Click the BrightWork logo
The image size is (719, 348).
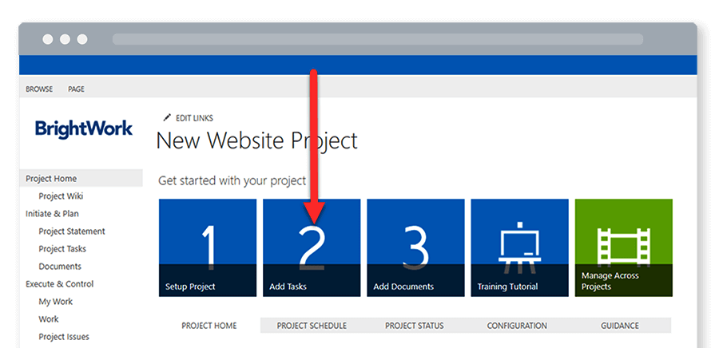click(84, 129)
